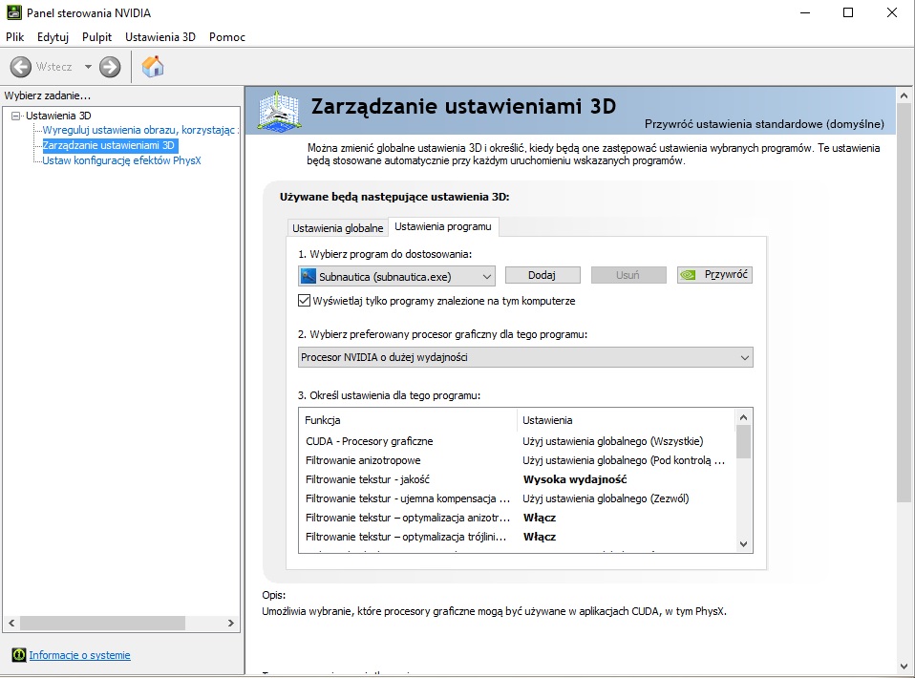
Task: Click the task tree horizontal scrollbar thumb
Action: tap(103, 624)
